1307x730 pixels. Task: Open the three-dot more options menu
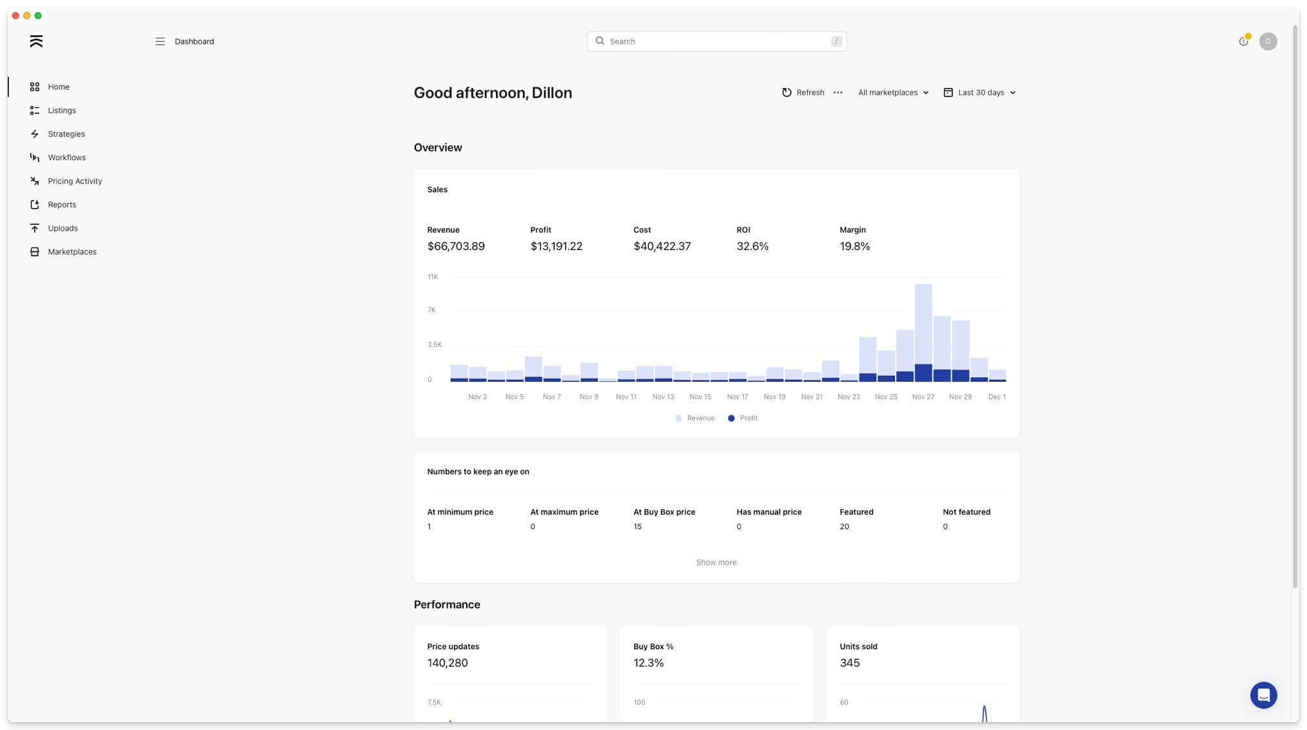tap(838, 92)
